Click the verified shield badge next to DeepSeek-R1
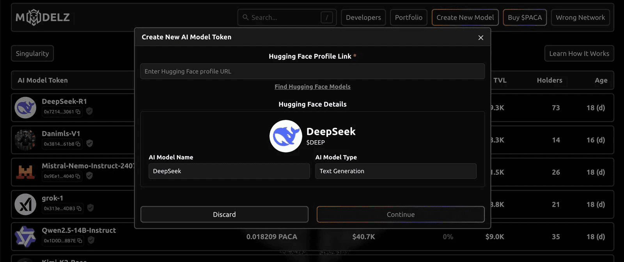Image resolution: width=624 pixels, height=262 pixels. pos(89,111)
